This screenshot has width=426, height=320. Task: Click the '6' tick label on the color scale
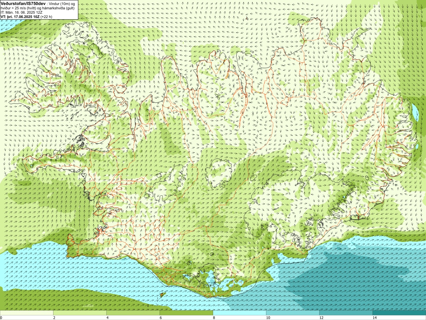tap(161, 318)
